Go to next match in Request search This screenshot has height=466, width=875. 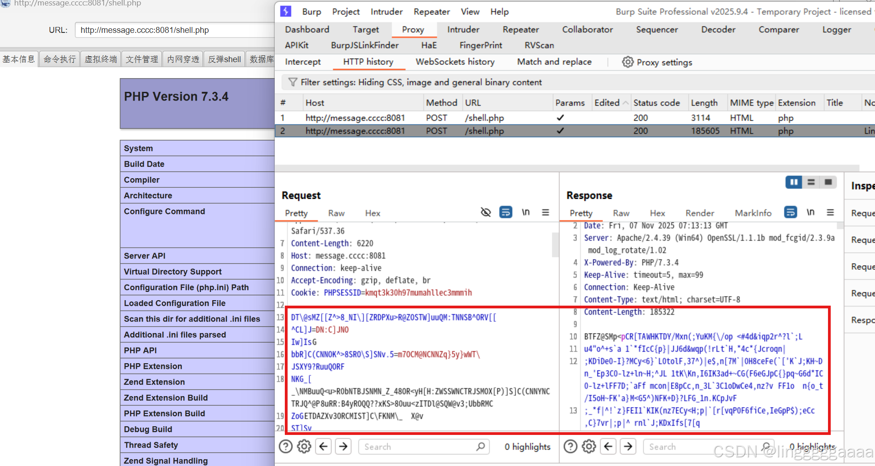[x=343, y=446]
